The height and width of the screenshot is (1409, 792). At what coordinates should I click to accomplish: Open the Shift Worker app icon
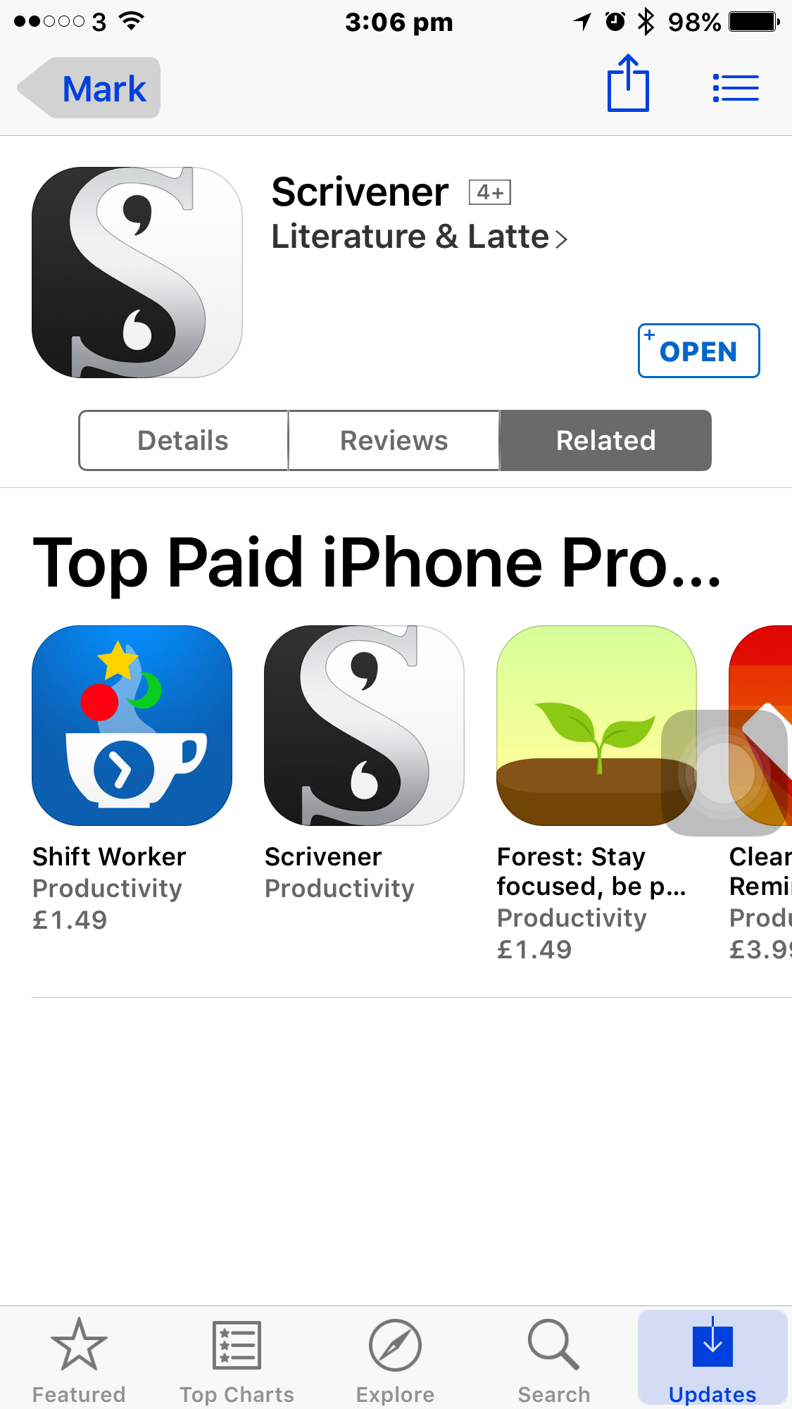coord(132,725)
